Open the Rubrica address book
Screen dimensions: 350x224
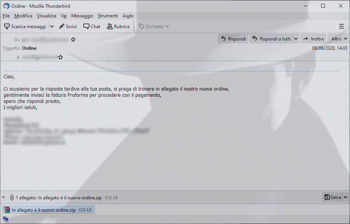pyautogui.click(x=118, y=26)
